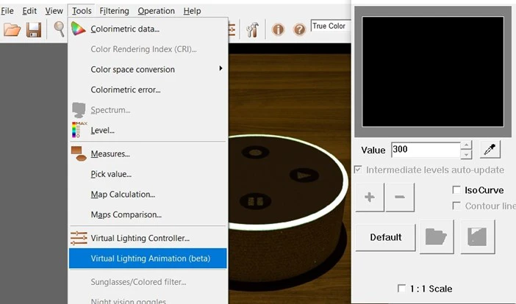This screenshot has height=304, width=516.
Task: Decrease Value with the down spinner arrow
Action: tap(466, 154)
